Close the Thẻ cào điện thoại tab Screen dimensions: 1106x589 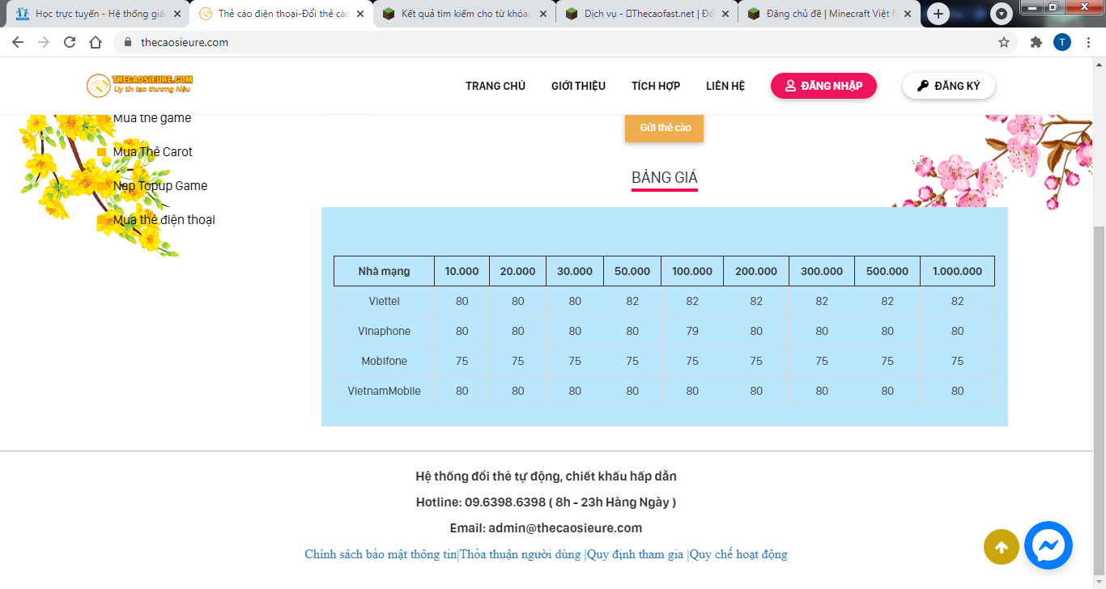[360, 14]
